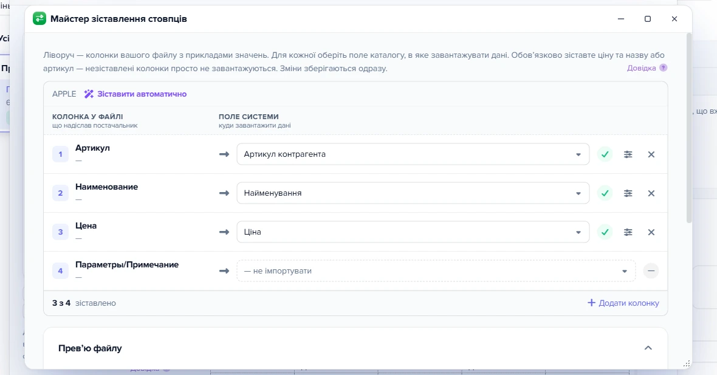717x375 pixels.
Task: Collapse the Прев'ю файлу section
Action: [648, 348]
